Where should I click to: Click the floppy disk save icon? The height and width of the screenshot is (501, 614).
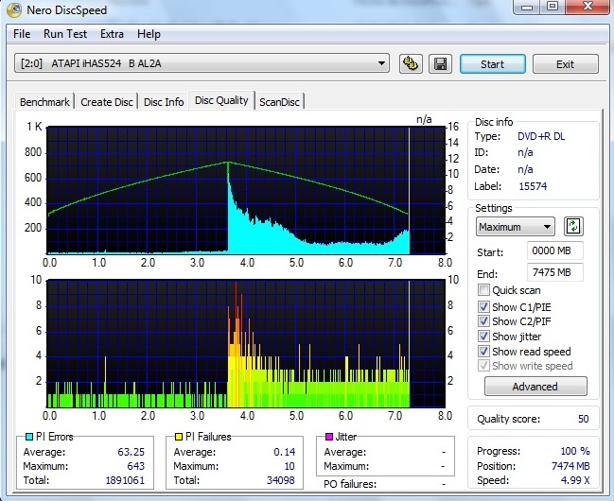(x=439, y=64)
